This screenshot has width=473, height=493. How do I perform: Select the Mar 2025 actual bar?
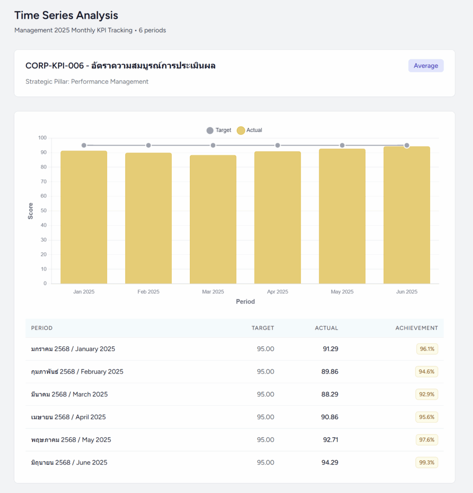(x=213, y=219)
